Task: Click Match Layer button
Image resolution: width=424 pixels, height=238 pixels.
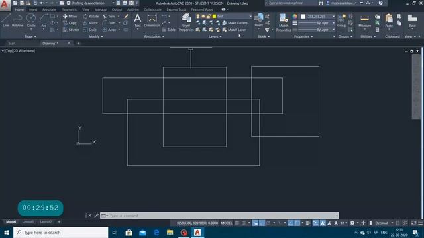Action: tap(234, 30)
